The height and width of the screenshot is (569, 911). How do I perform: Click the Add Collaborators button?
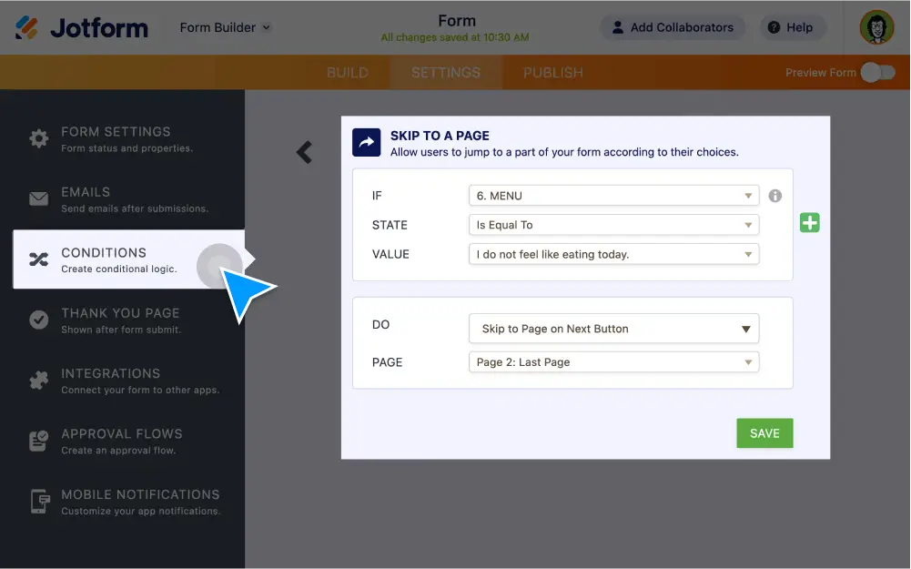(x=672, y=27)
